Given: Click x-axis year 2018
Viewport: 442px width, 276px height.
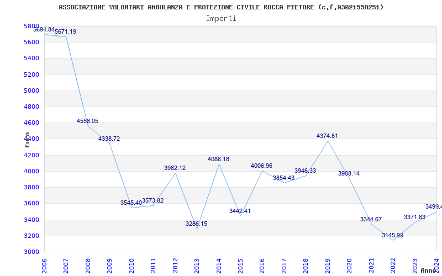Looking at the screenshot, I should pyautogui.click(x=306, y=266).
